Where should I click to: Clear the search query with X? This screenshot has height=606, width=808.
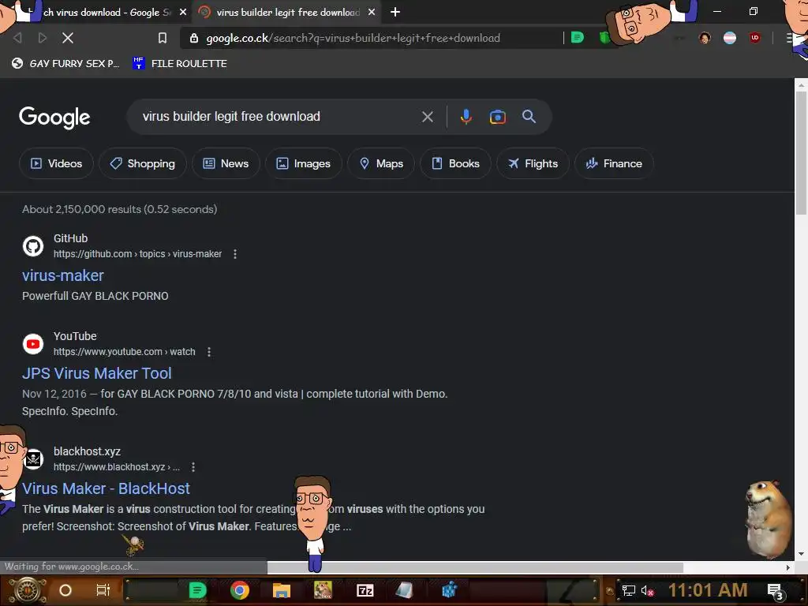point(427,117)
